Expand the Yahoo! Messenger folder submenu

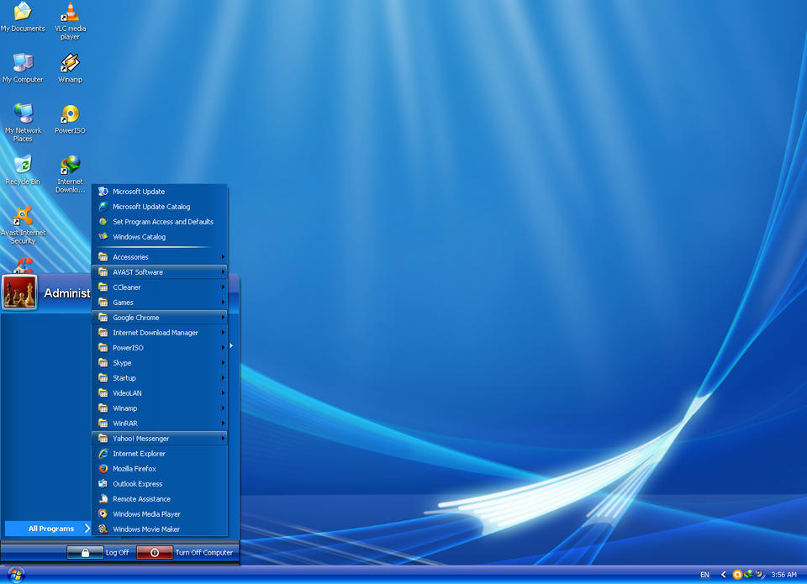tap(160, 439)
